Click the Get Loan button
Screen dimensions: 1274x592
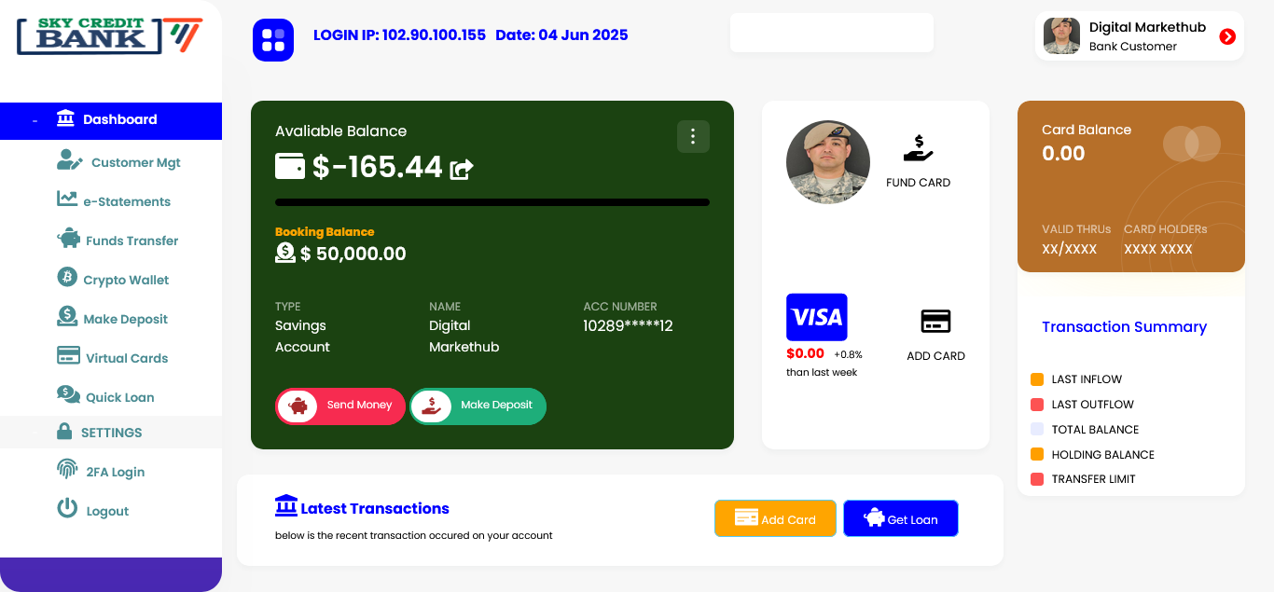pos(900,517)
